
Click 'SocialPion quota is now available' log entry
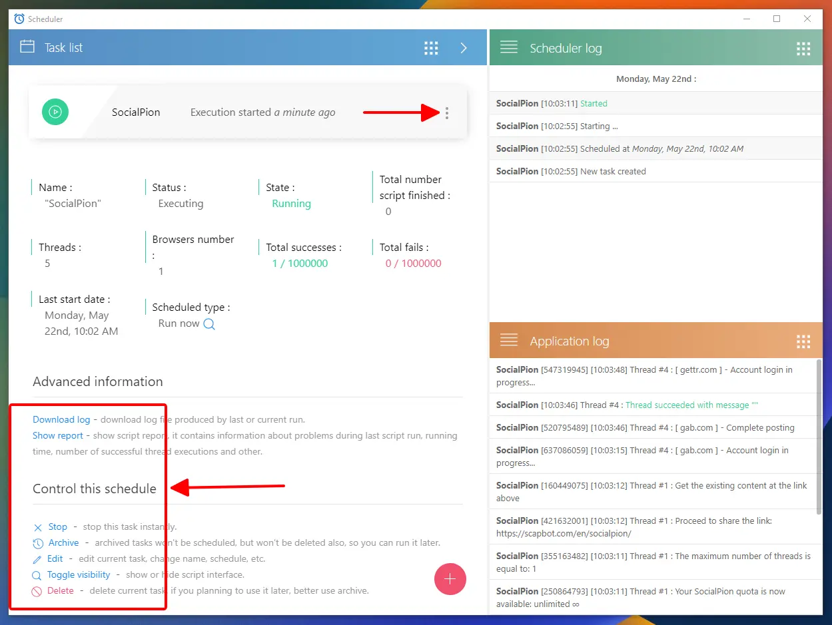[x=653, y=597]
